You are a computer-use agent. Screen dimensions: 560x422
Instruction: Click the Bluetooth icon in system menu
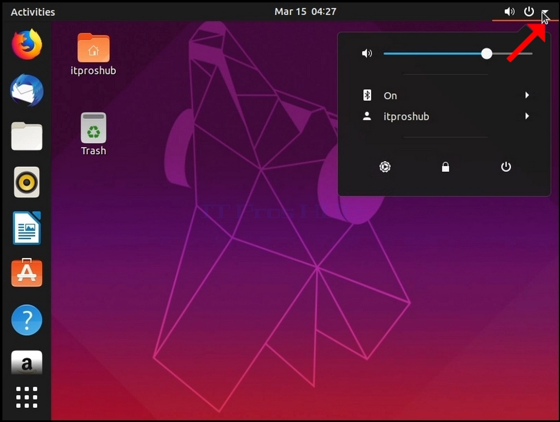[x=367, y=95]
